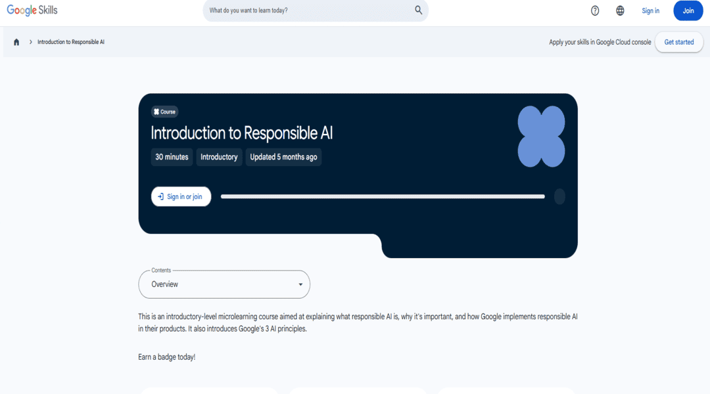Image resolution: width=710 pixels, height=394 pixels.
Task: Click the blue four-petal course badge graphic
Action: click(541, 137)
